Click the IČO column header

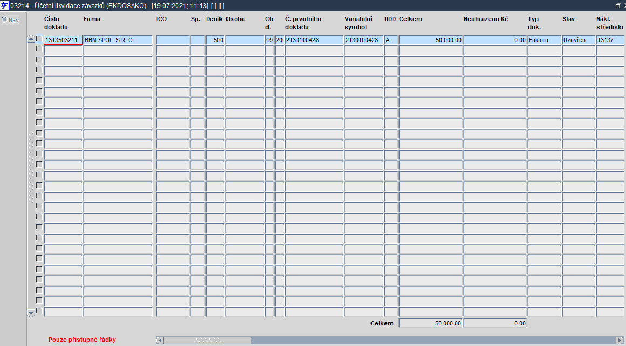click(x=161, y=19)
